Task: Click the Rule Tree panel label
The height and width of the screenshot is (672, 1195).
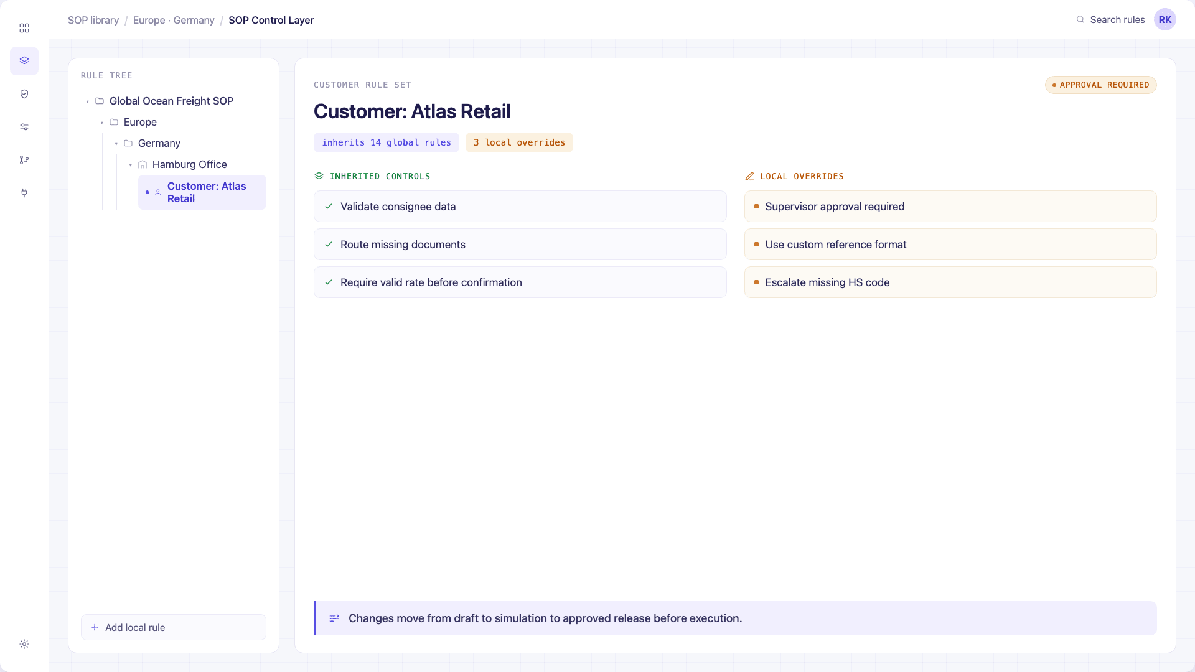Action: click(x=106, y=75)
